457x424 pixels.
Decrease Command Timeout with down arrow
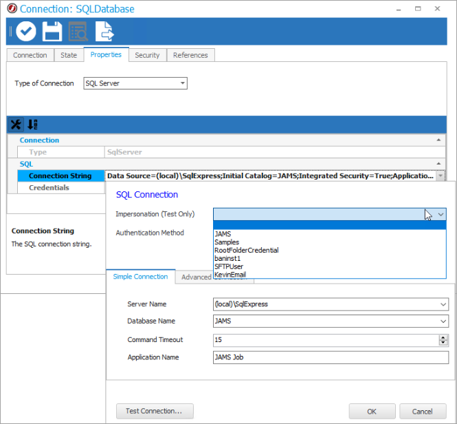[x=443, y=343]
